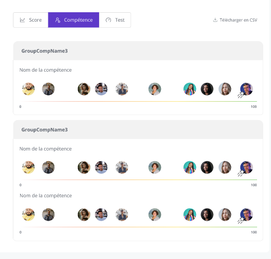
Task: Click the download icon beside Télécharger en CSV
Action: point(215,20)
